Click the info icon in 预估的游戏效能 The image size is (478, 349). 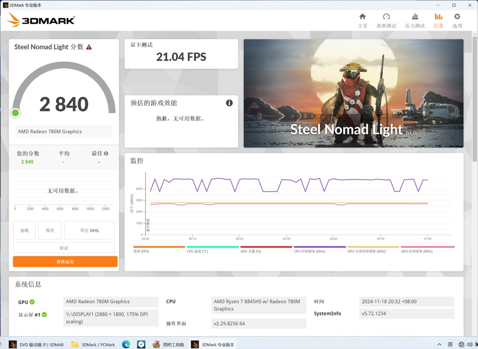(x=229, y=103)
